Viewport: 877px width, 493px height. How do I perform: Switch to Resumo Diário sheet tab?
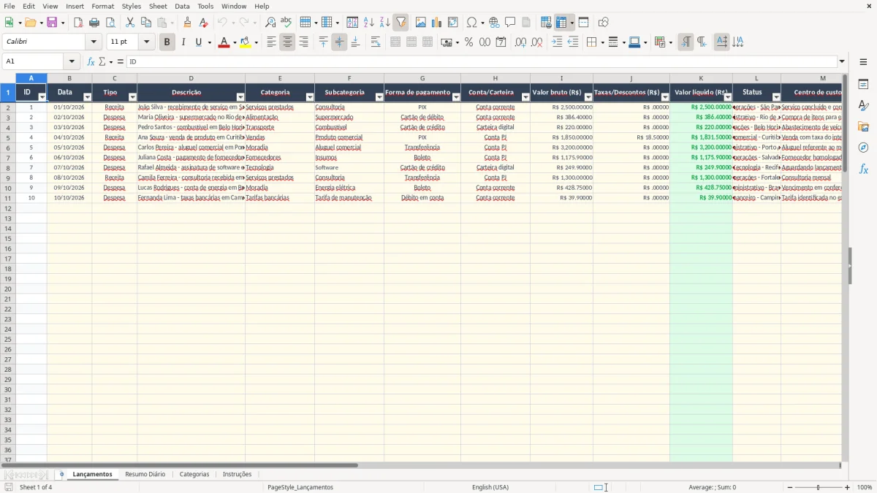click(x=145, y=474)
